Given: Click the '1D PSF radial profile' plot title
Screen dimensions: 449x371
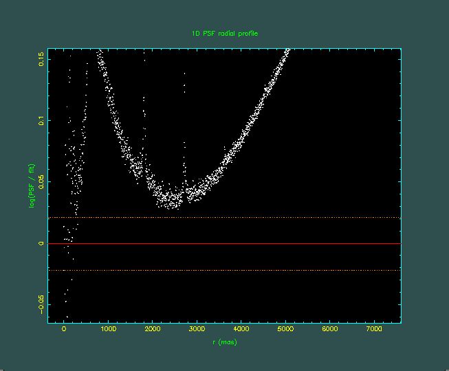Looking at the screenshot, I should (x=224, y=34).
